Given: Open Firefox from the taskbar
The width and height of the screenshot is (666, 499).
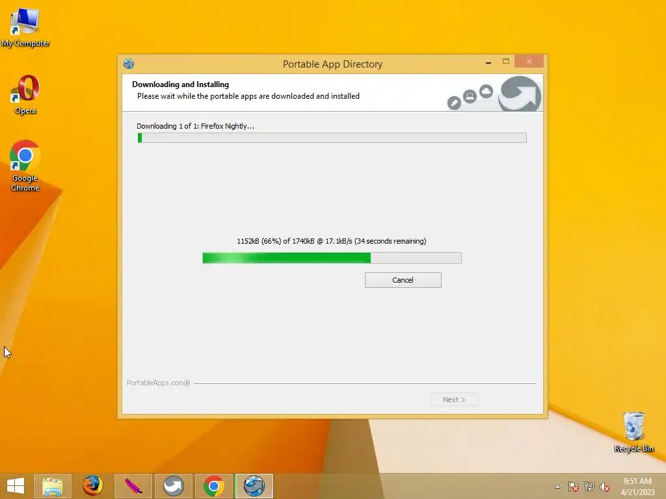Looking at the screenshot, I should point(92,486).
